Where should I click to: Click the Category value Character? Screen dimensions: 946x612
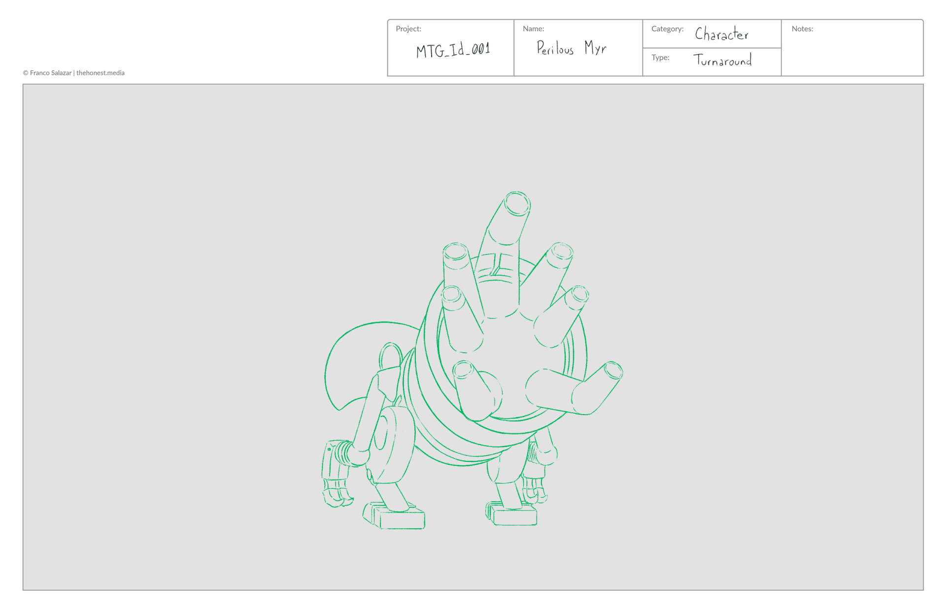721,33
